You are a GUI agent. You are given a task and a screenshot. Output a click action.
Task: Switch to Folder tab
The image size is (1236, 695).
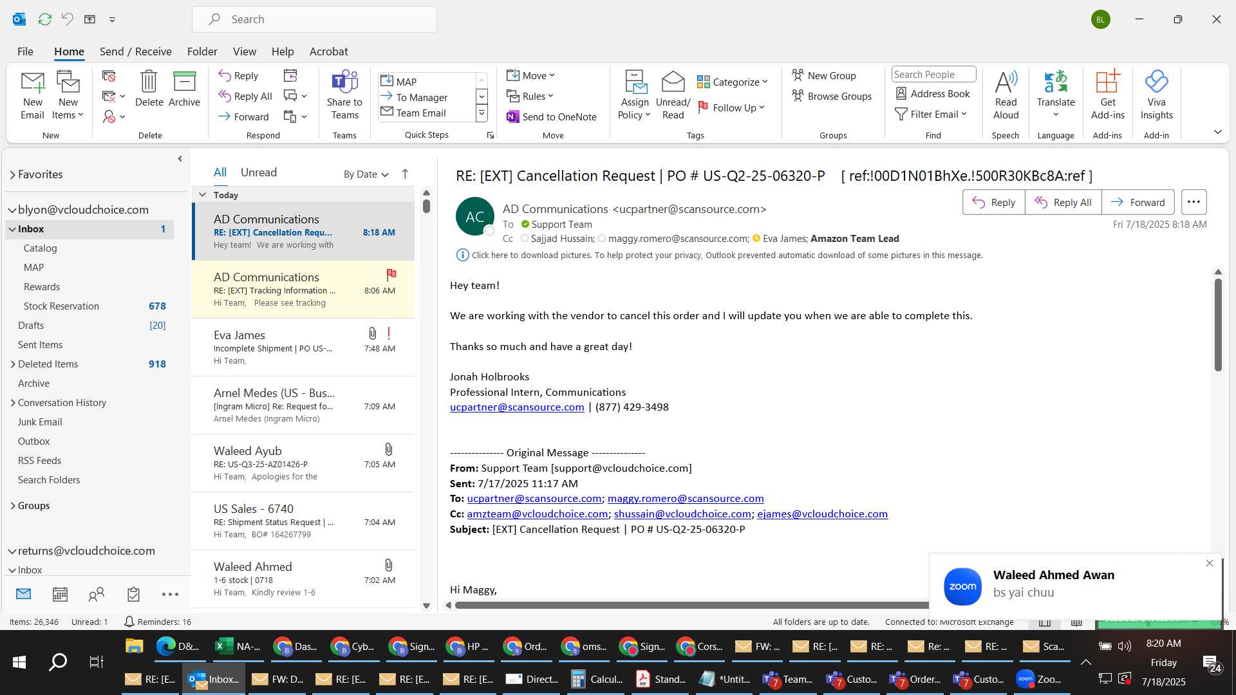coord(202,51)
